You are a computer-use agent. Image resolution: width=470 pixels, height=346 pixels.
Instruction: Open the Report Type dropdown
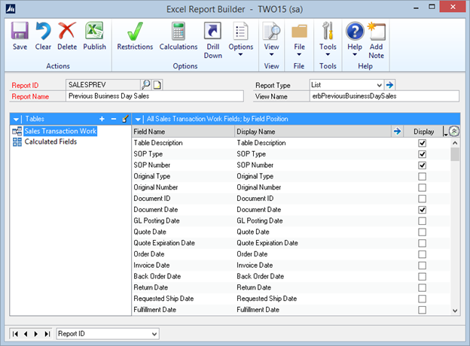pos(379,85)
